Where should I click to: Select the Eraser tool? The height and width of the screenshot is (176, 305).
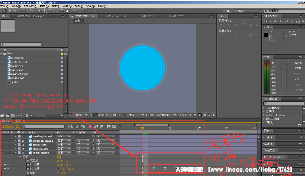[67, 11]
